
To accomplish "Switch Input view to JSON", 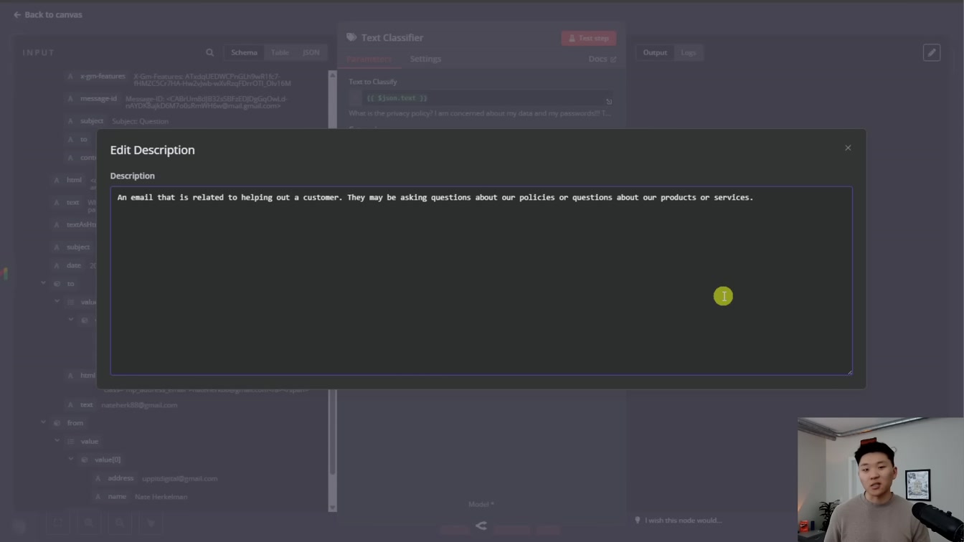I will (x=311, y=52).
